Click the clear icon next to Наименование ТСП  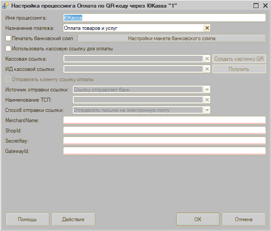point(207,99)
